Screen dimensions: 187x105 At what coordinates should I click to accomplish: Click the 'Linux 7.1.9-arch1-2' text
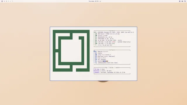(104, 55)
